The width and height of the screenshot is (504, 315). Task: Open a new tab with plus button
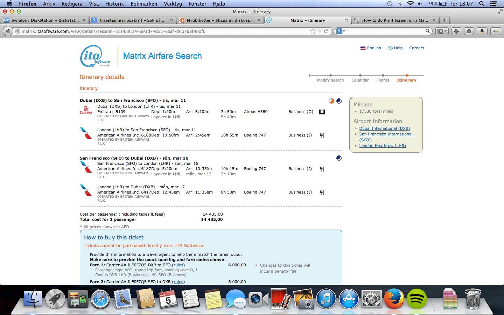(x=444, y=20)
